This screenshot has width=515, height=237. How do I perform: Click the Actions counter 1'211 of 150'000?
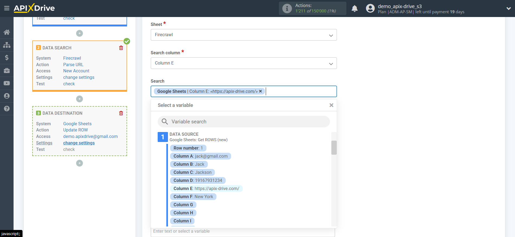click(x=316, y=11)
